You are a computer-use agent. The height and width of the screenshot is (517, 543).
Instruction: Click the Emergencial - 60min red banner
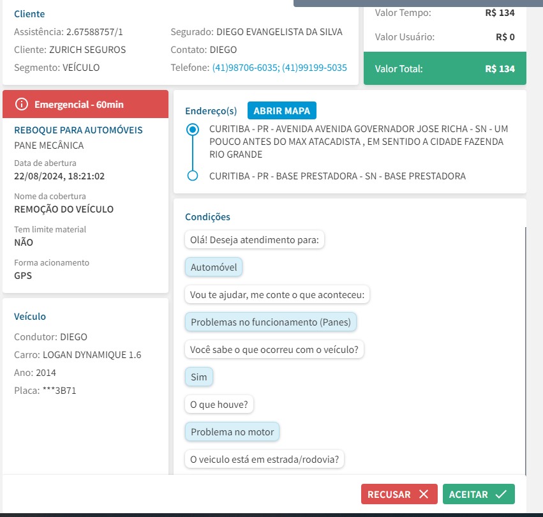[x=86, y=104]
